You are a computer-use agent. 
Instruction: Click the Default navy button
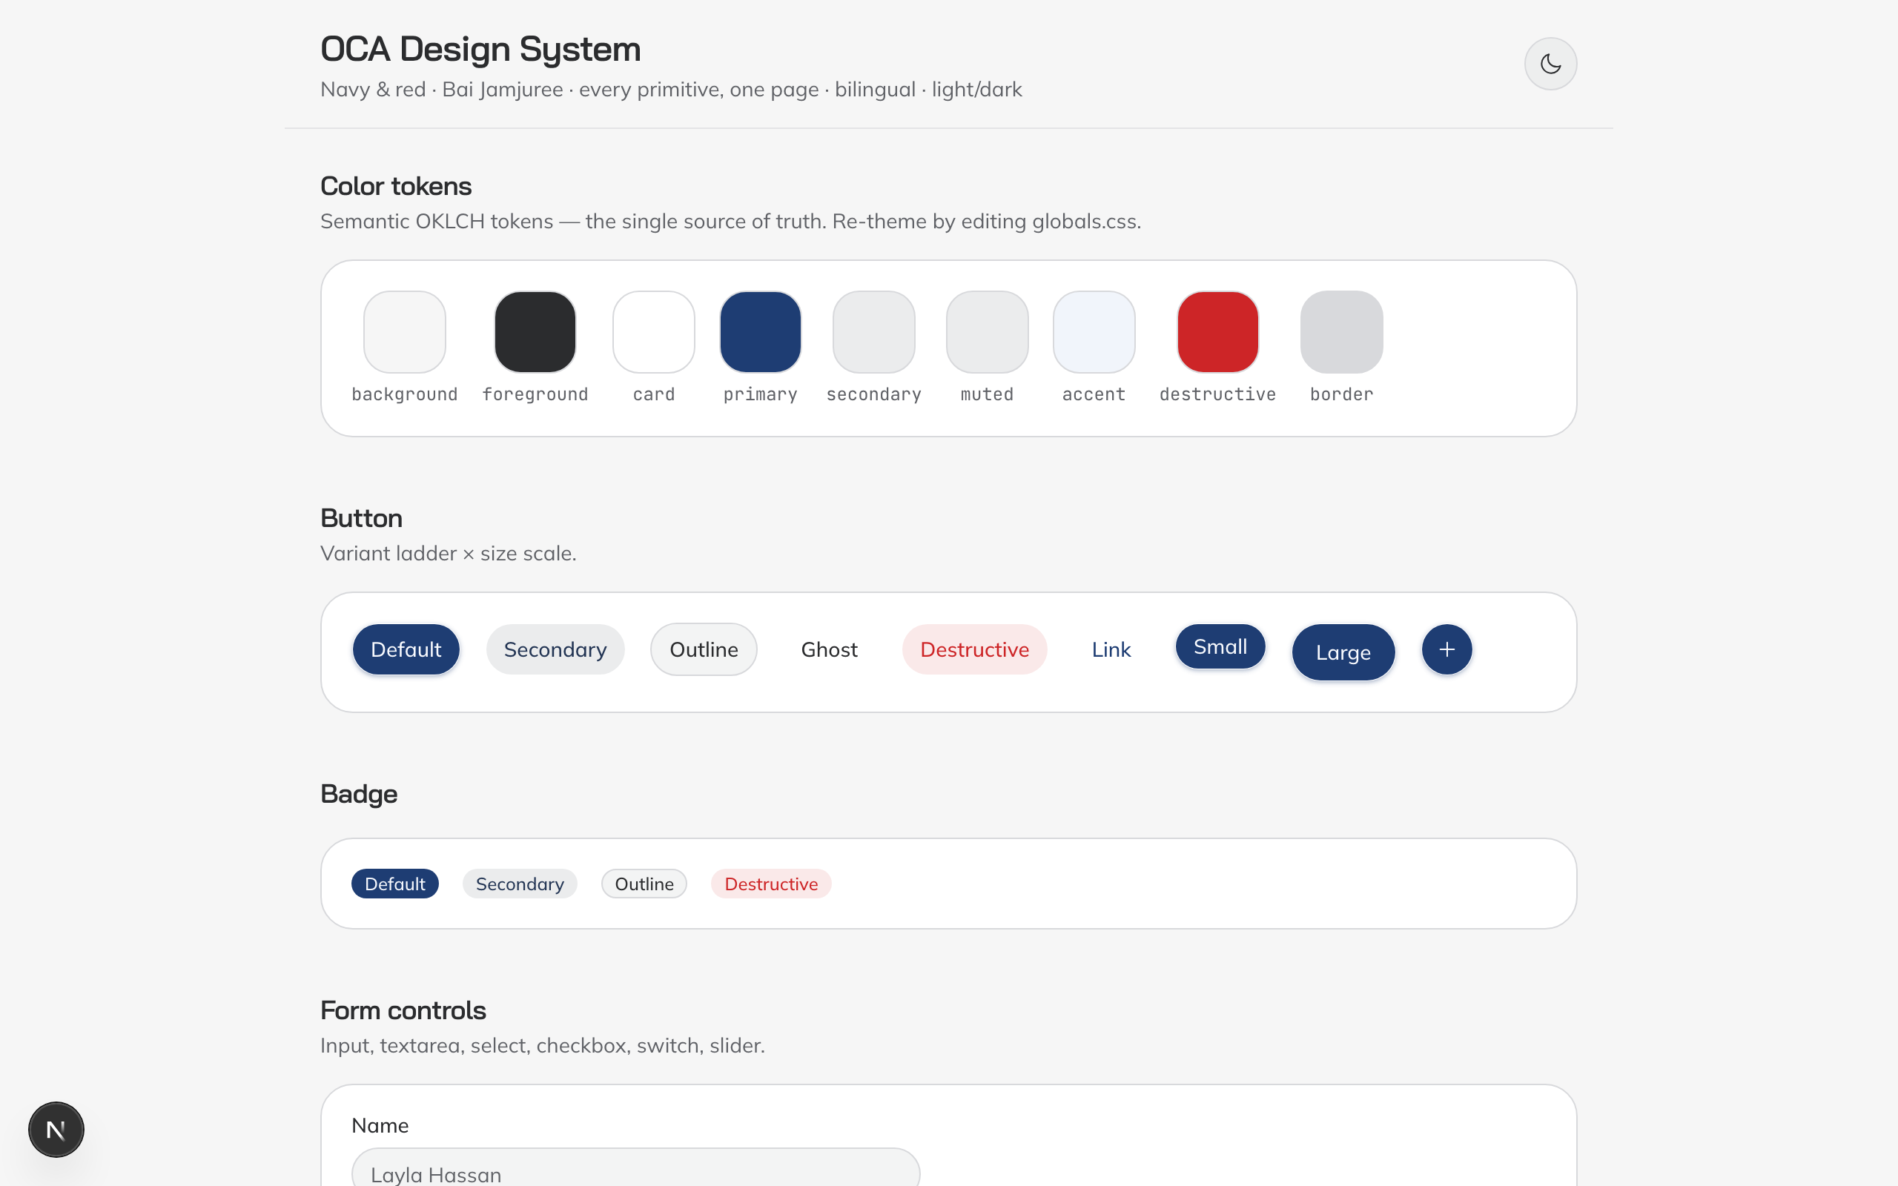pyautogui.click(x=406, y=649)
